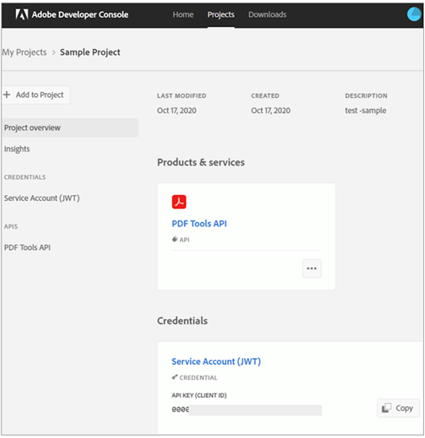The width and height of the screenshot is (425, 438).
Task: Navigate to My Projects breadcrumb
Action: point(24,52)
